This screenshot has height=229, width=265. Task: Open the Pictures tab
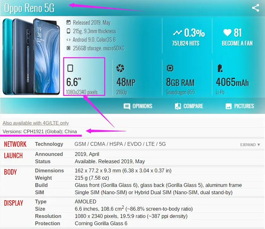[x=240, y=106]
